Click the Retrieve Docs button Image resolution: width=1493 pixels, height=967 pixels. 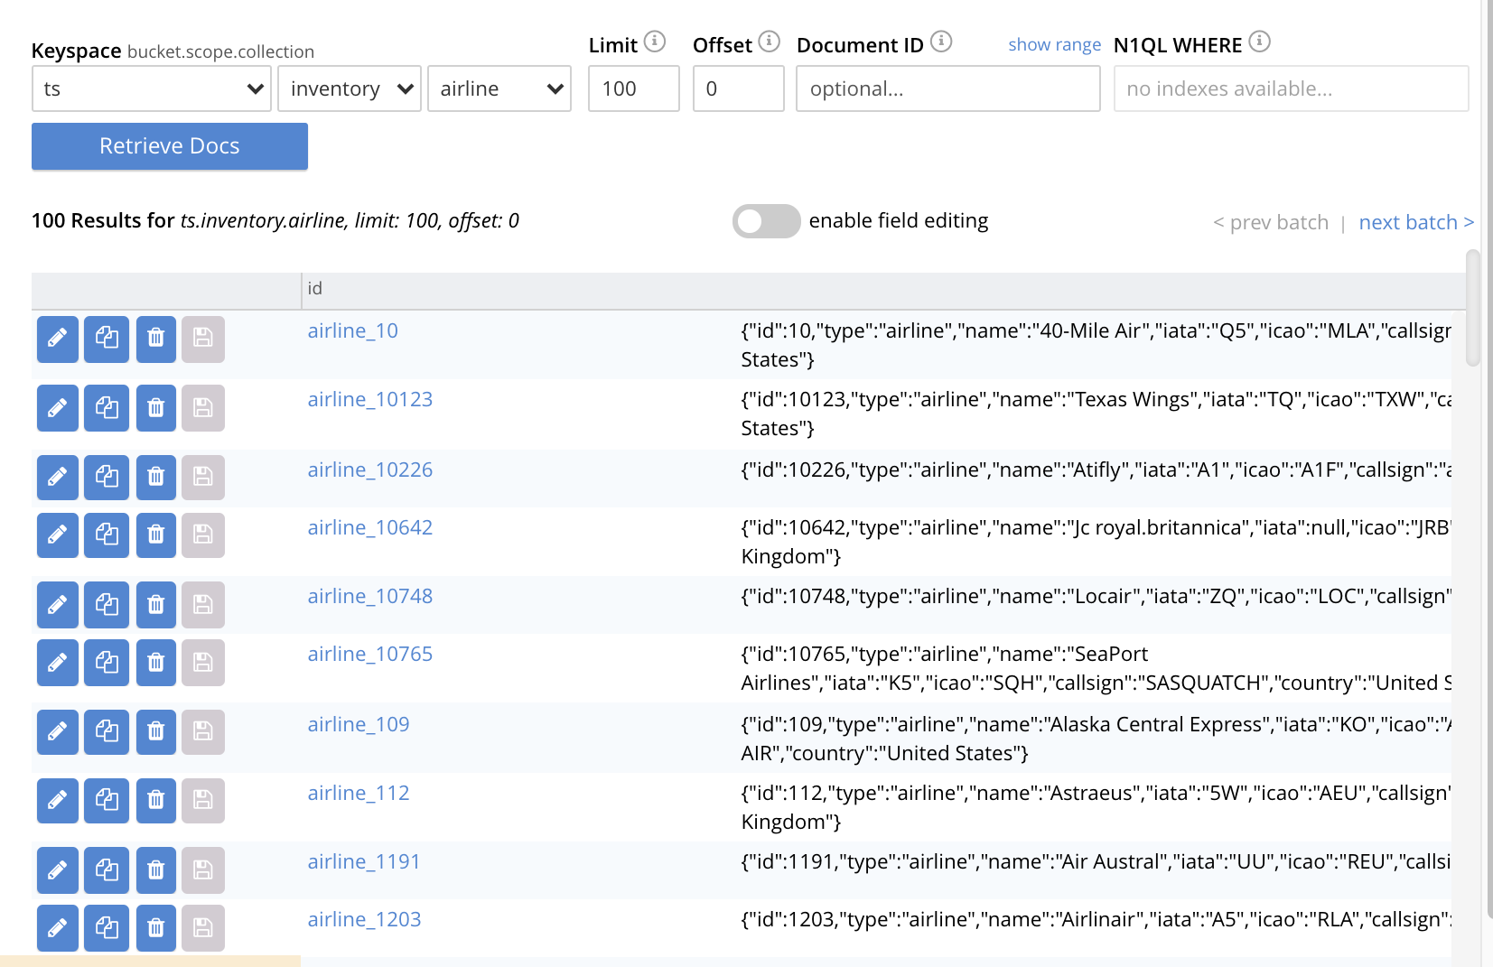pyautogui.click(x=170, y=146)
